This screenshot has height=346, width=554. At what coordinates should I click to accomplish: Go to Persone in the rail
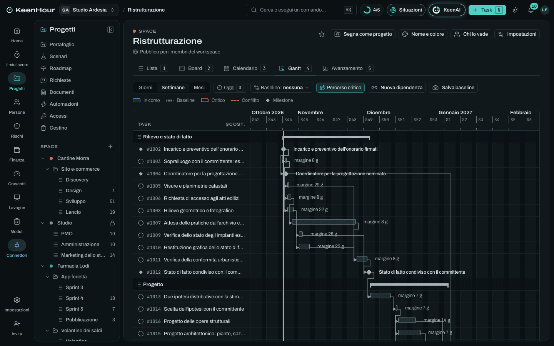[x=17, y=106]
